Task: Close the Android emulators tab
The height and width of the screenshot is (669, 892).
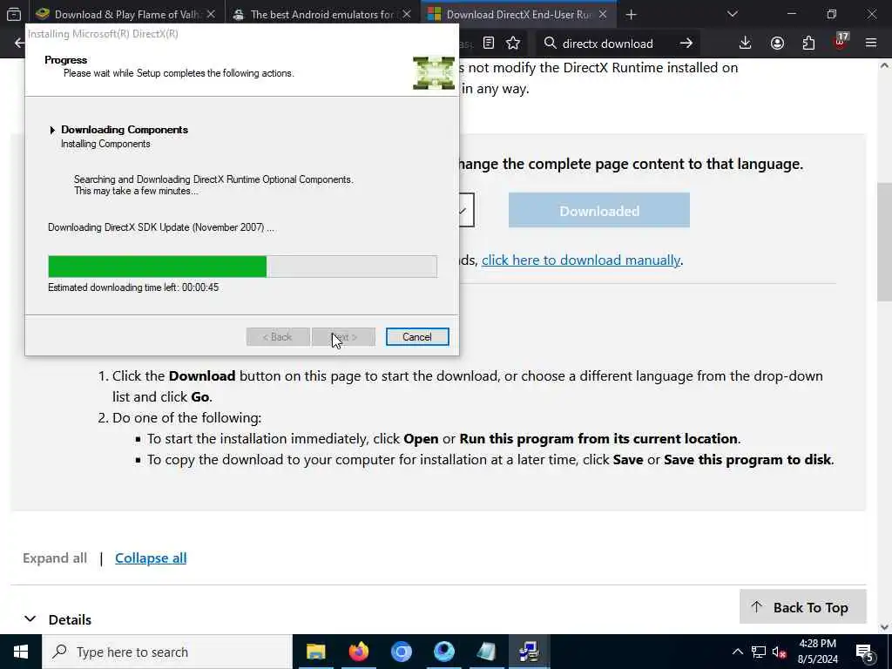Action: [407, 14]
